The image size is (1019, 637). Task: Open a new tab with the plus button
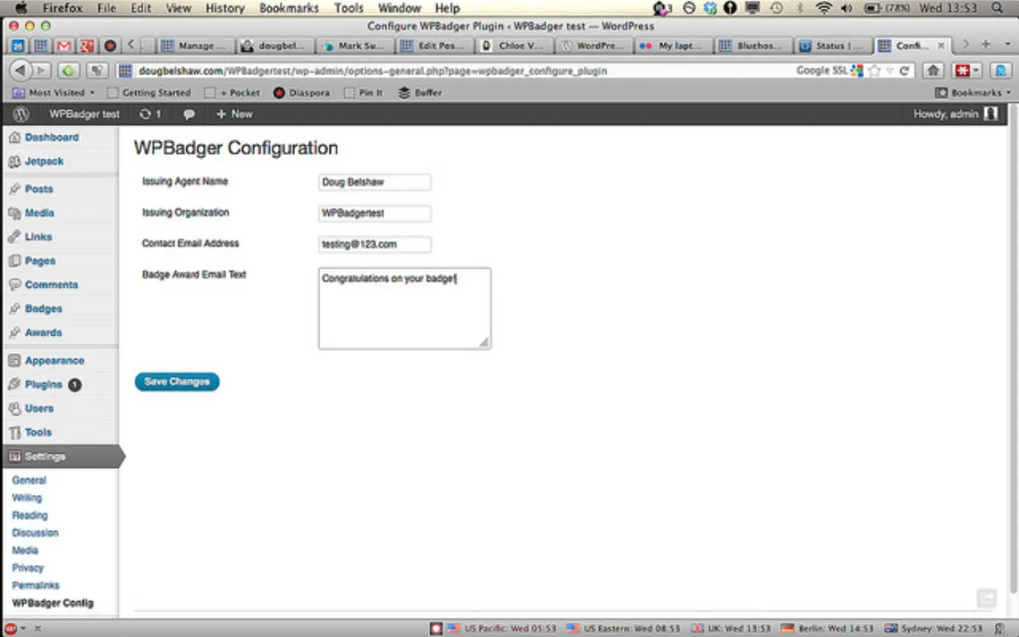986,45
